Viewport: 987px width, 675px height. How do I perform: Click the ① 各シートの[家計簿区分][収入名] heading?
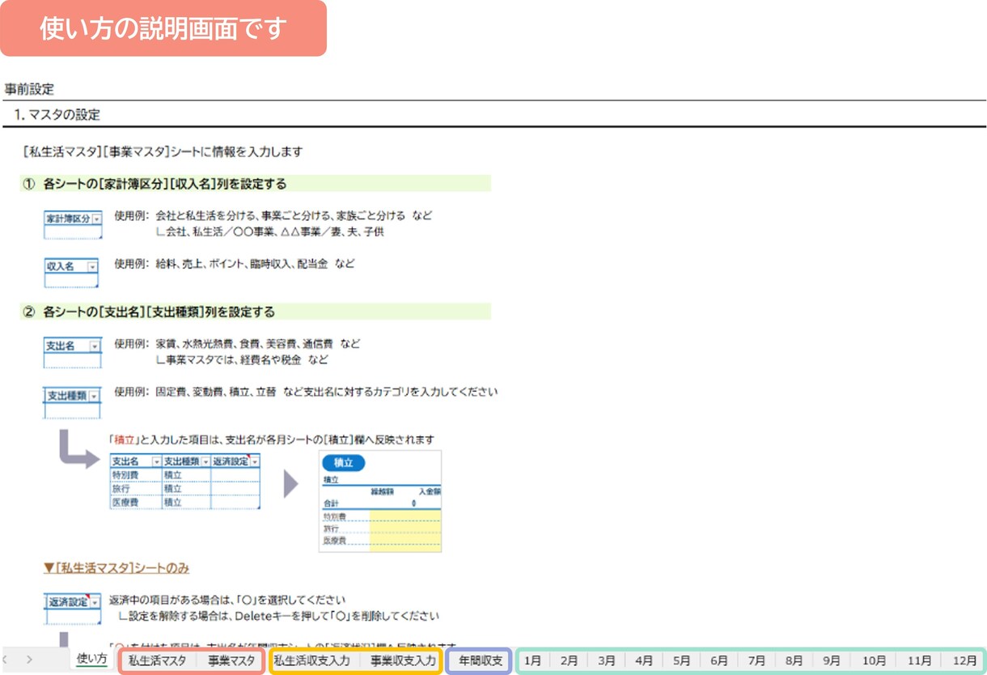[x=155, y=184]
